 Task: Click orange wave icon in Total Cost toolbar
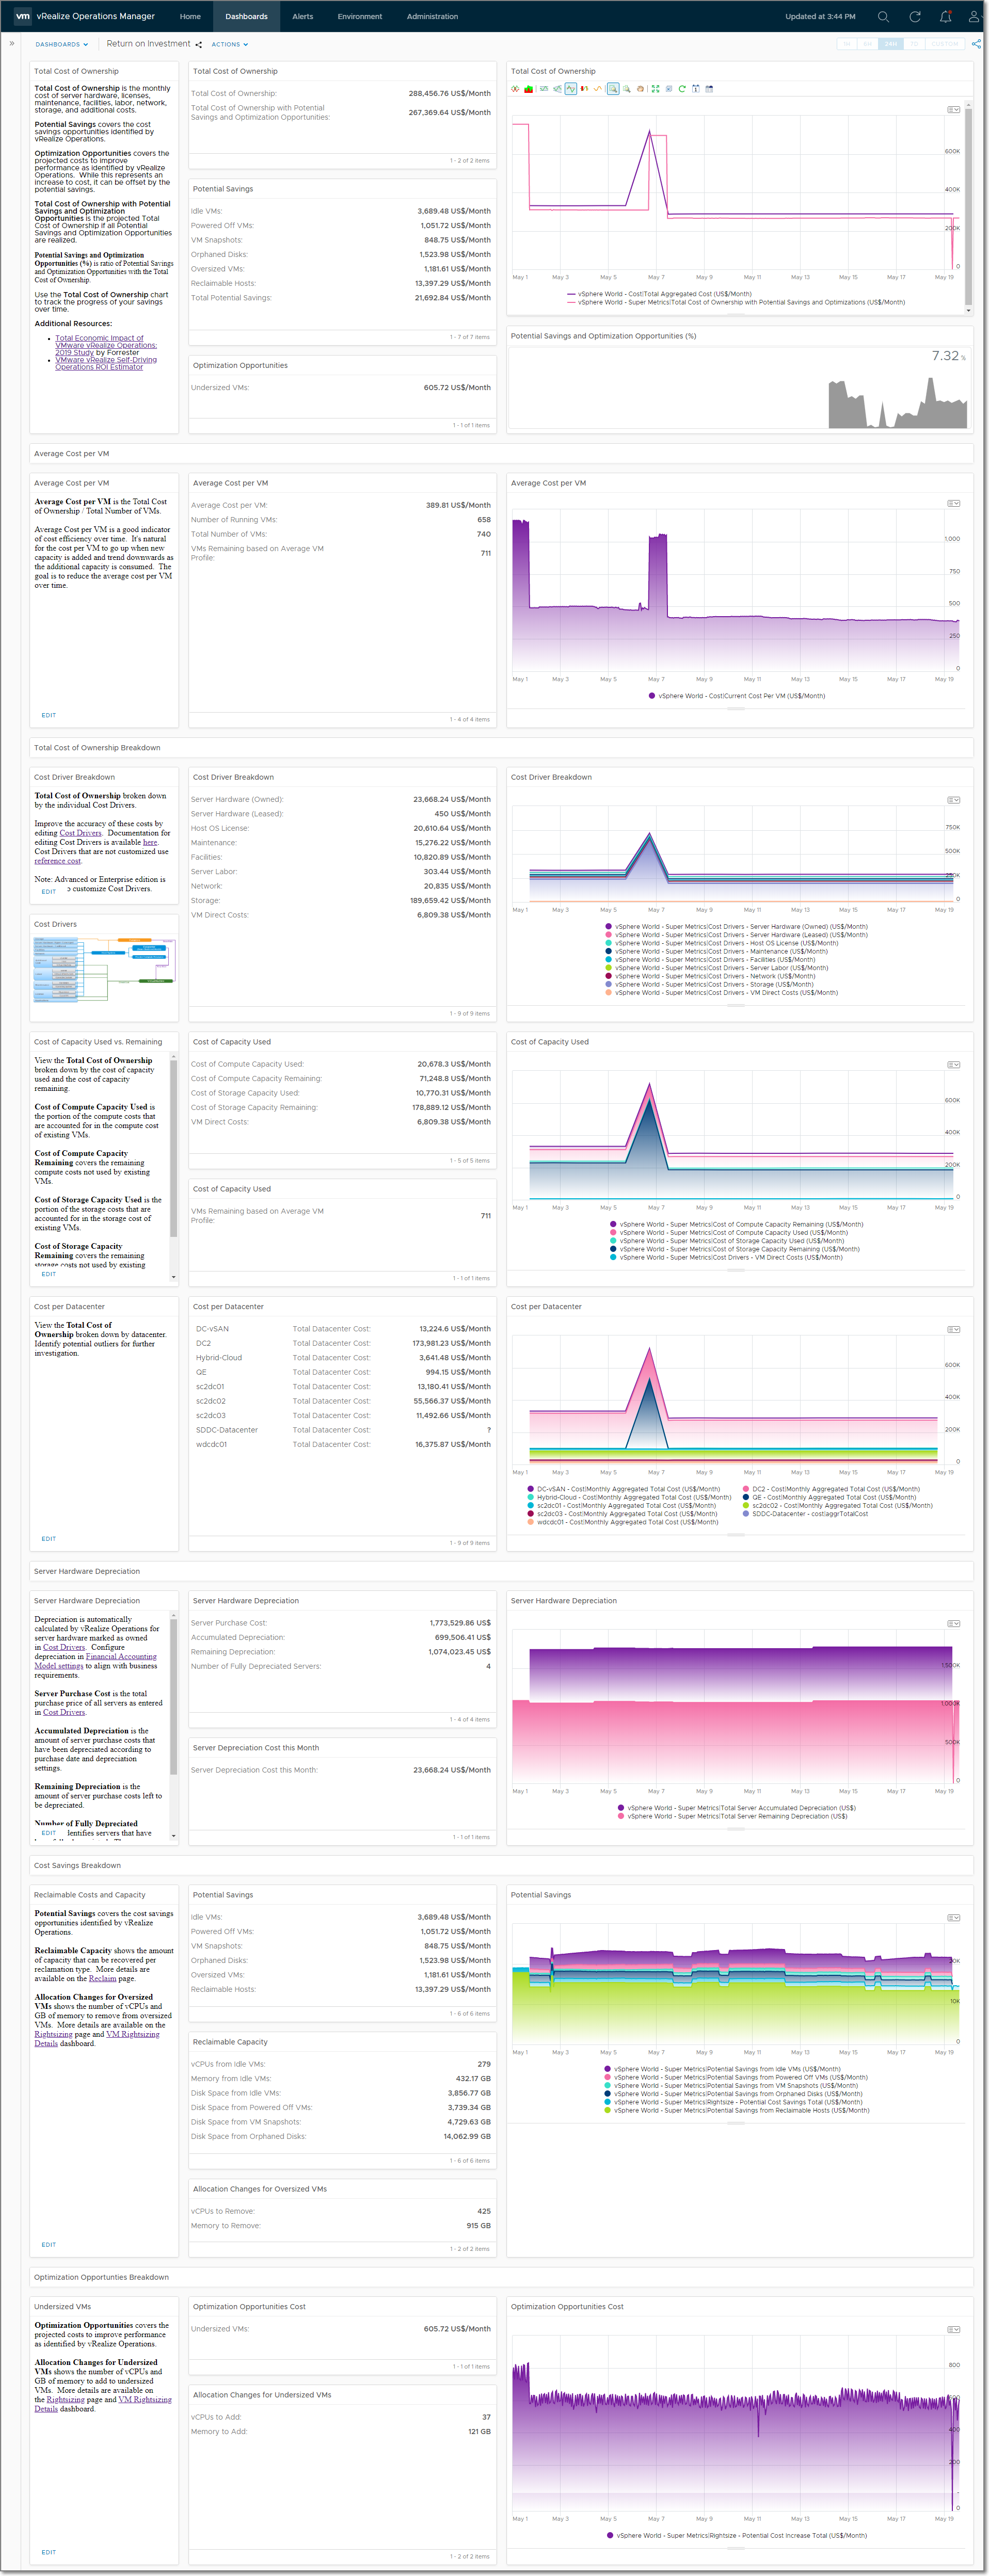pos(598,89)
